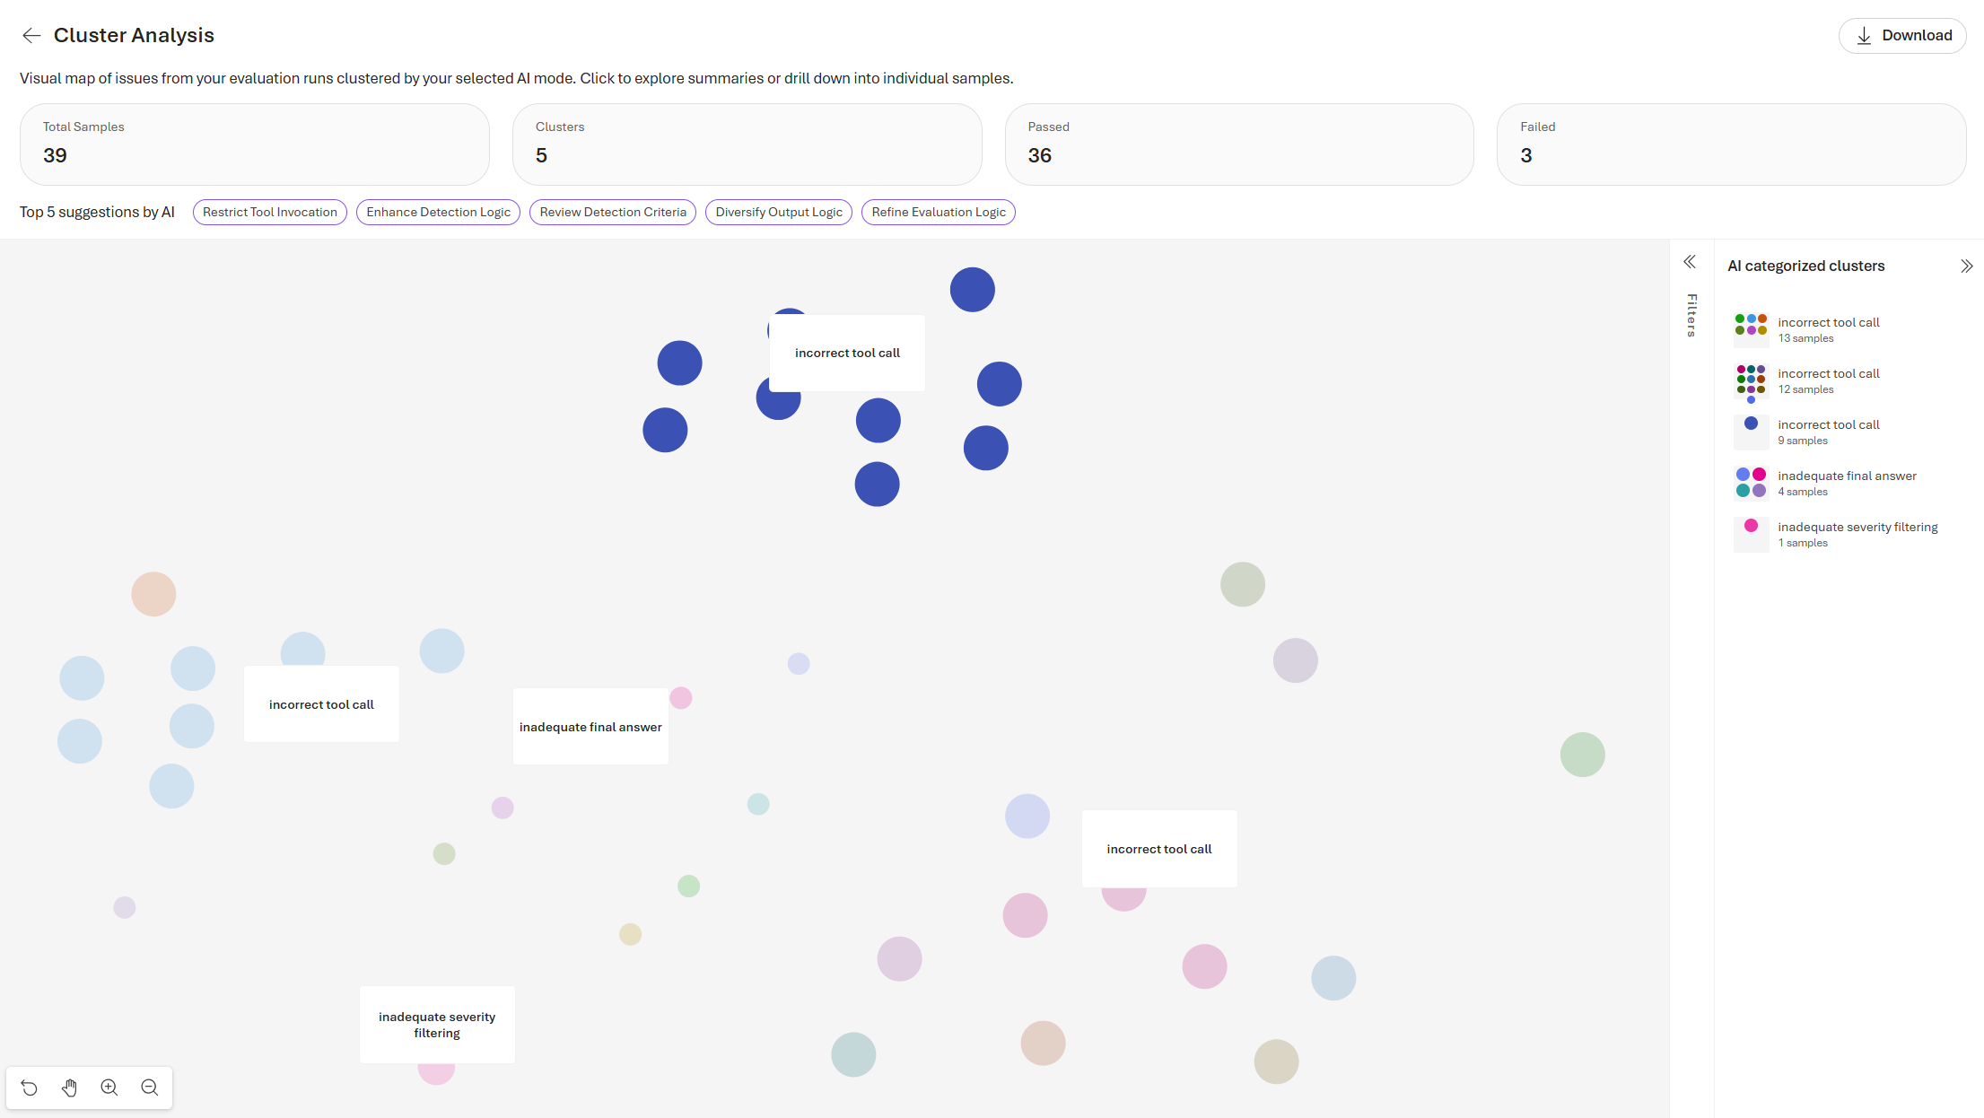1984x1118 pixels.
Task: Toggle the Restrict Tool Invocation suggestion
Action: coord(269,212)
